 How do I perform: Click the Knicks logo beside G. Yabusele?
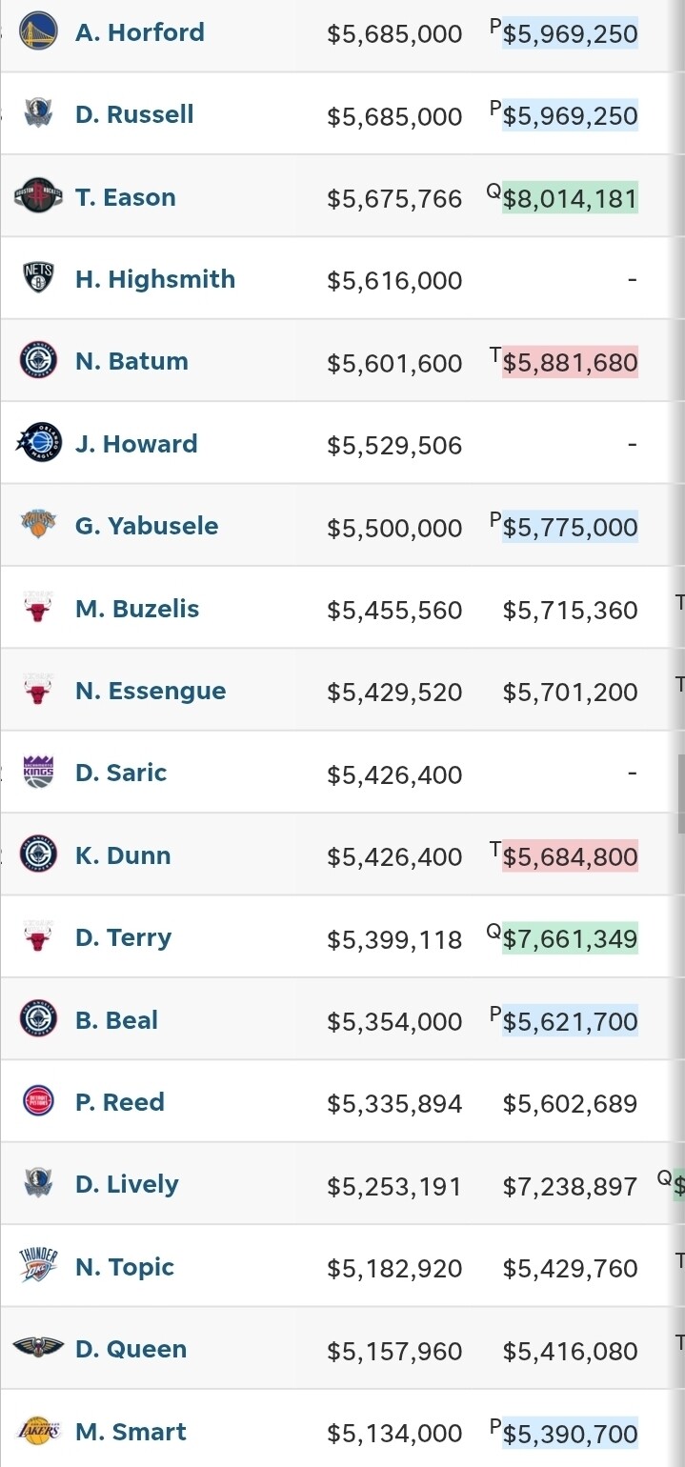pyautogui.click(x=39, y=525)
